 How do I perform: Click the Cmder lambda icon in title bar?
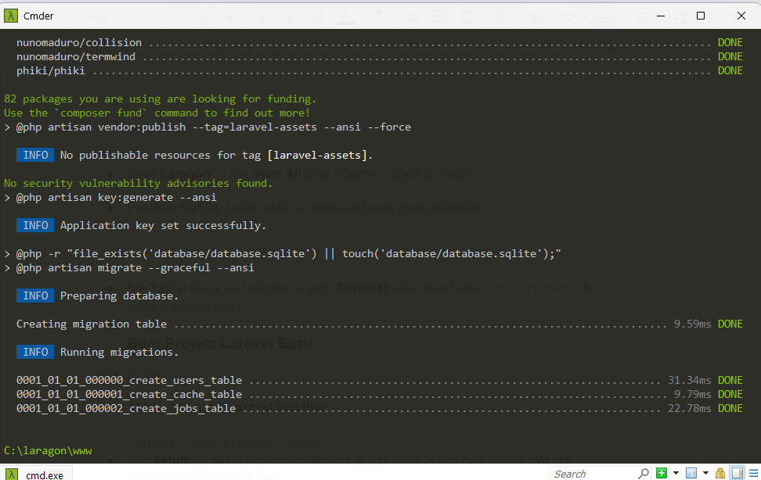pyautogui.click(x=11, y=16)
